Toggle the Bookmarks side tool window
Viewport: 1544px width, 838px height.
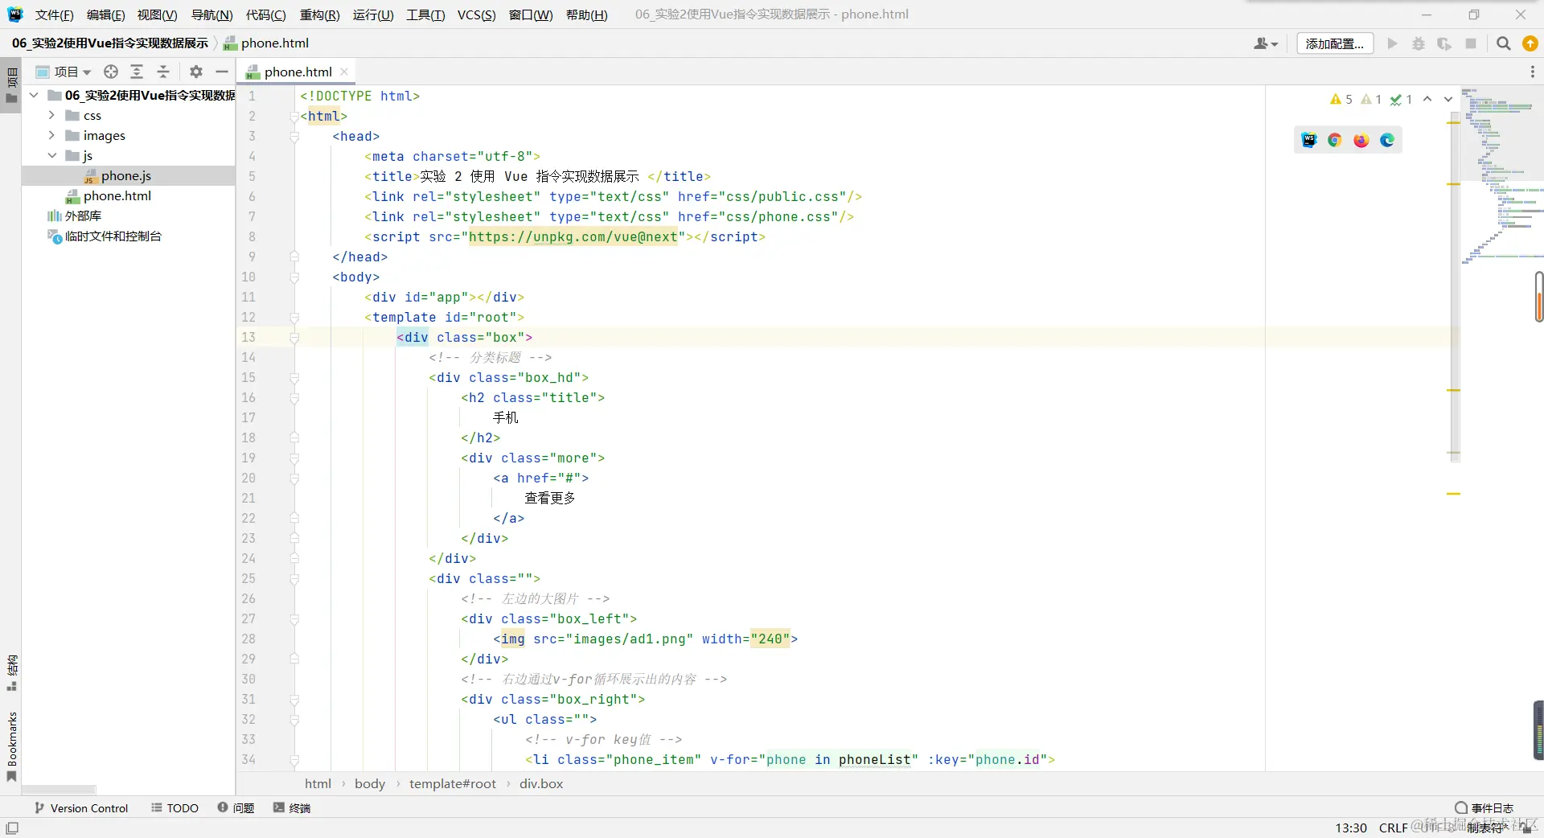pyautogui.click(x=11, y=746)
